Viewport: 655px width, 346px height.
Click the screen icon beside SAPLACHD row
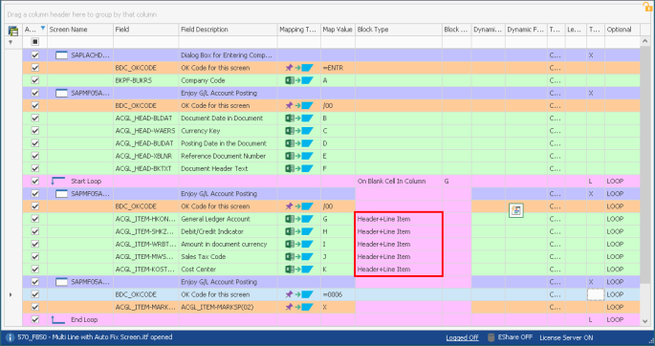(61, 55)
